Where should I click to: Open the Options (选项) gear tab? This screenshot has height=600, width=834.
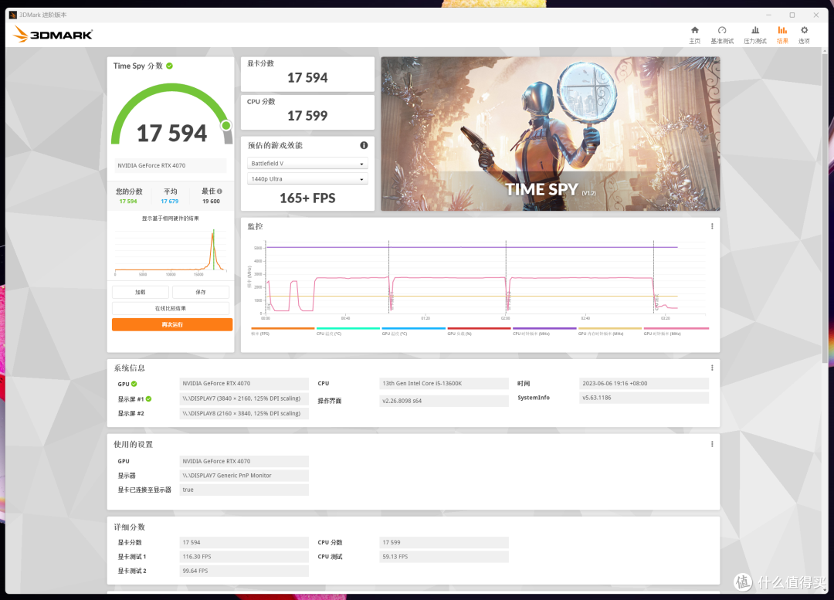coord(804,35)
